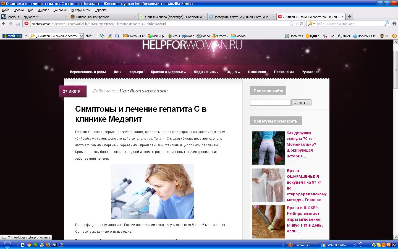Click the HELPFORWOMAN.RU site logo
The image size is (398, 249).
(x=192, y=45)
